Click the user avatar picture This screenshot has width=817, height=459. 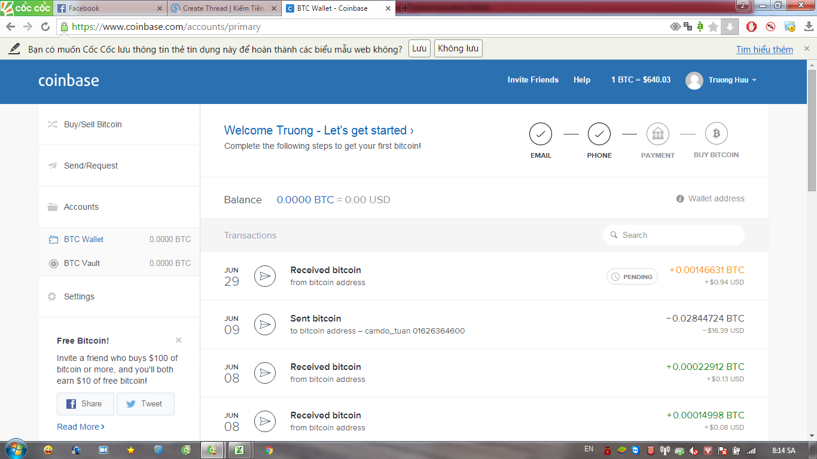(x=694, y=80)
